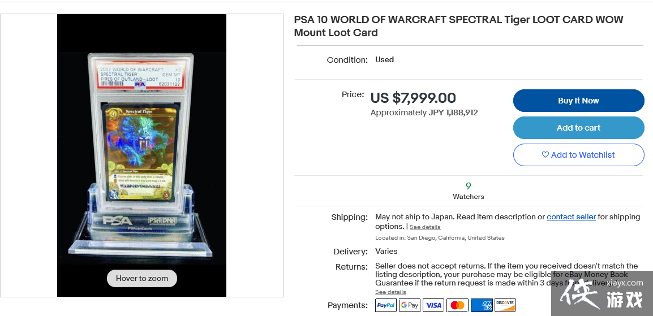
Task: Add the item to cart
Action: (x=578, y=128)
